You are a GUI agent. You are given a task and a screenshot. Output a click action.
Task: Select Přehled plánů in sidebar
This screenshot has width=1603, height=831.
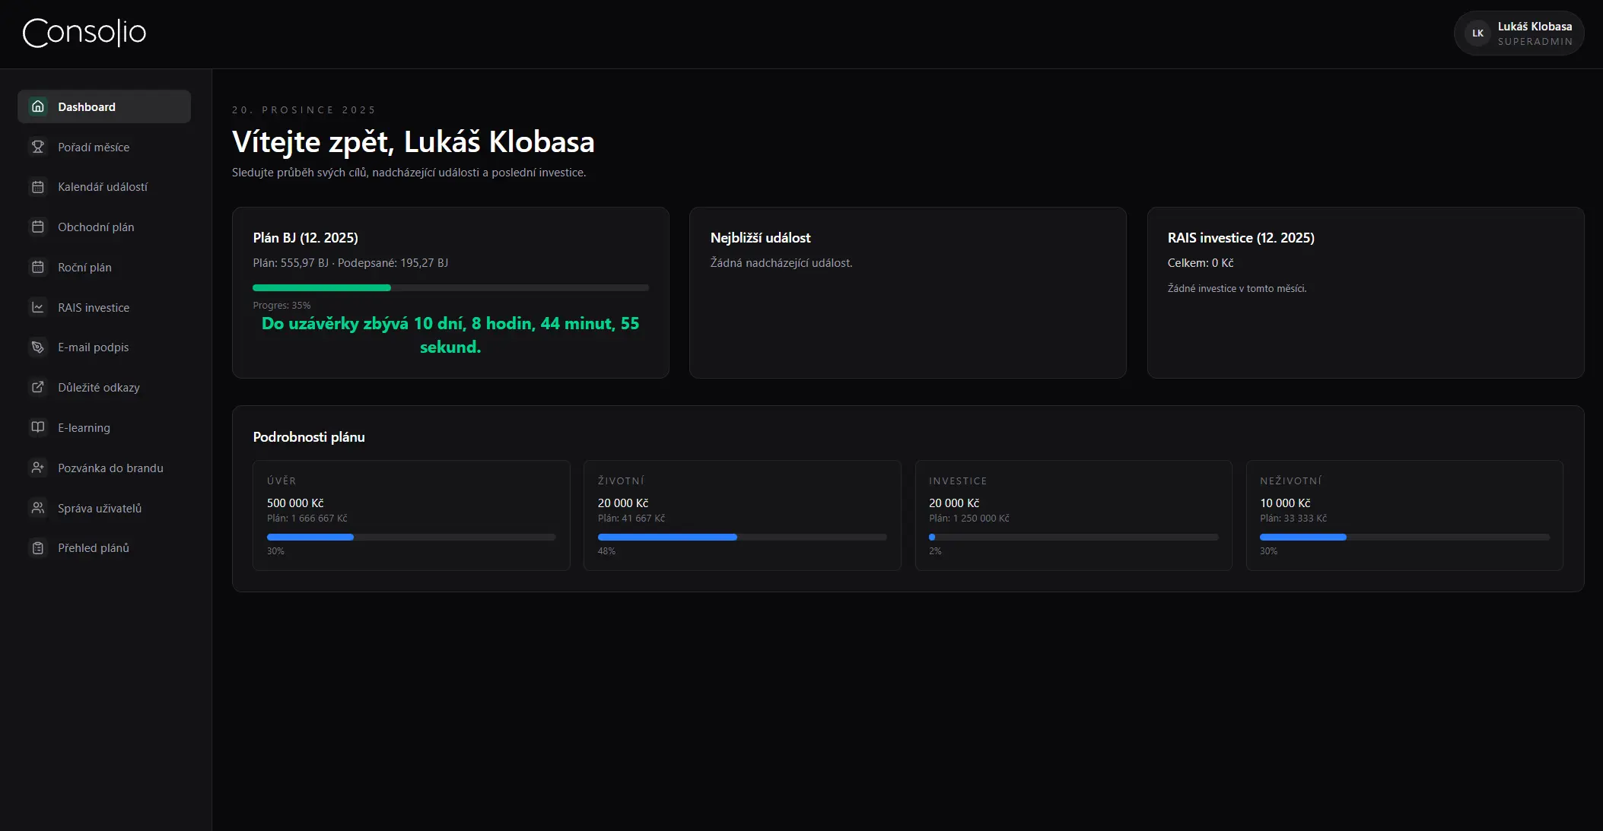click(x=104, y=547)
